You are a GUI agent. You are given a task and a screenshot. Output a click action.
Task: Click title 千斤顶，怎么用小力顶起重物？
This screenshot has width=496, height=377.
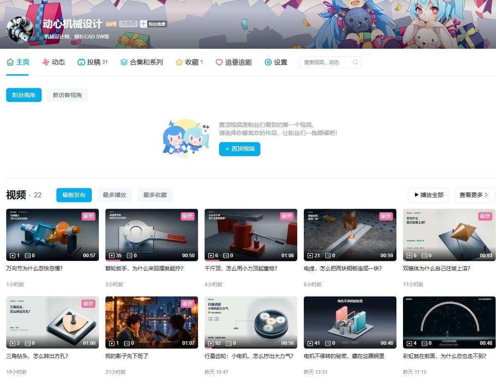(241, 268)
